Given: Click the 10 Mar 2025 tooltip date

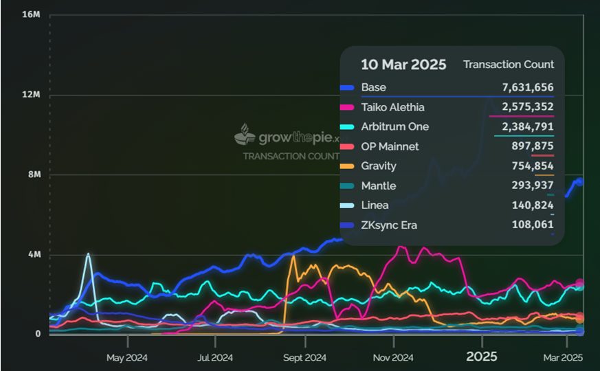Looking at the screenshot, I should 403,65.
